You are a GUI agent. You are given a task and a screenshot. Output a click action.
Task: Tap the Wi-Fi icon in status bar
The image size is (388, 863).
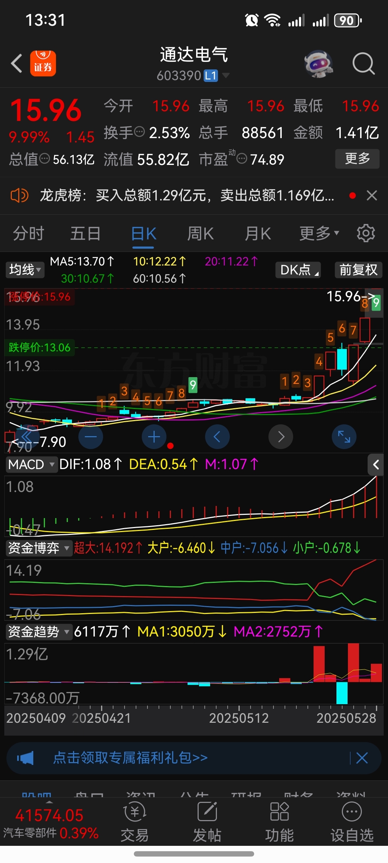tap(272, 20)
